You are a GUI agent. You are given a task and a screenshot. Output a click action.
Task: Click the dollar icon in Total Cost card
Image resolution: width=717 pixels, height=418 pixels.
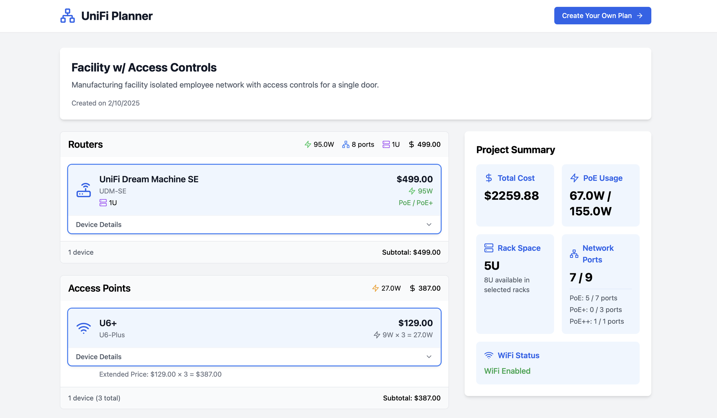(489, 178)
